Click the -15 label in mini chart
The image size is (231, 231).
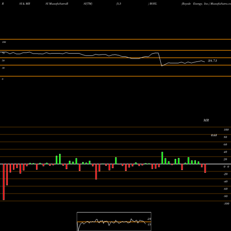(x=149, y=225)
